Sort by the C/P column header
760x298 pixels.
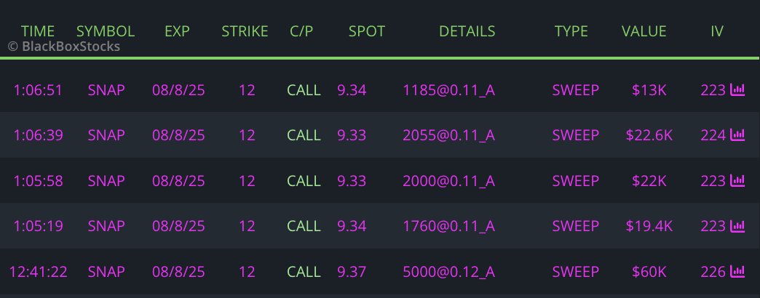coord(301,31)
